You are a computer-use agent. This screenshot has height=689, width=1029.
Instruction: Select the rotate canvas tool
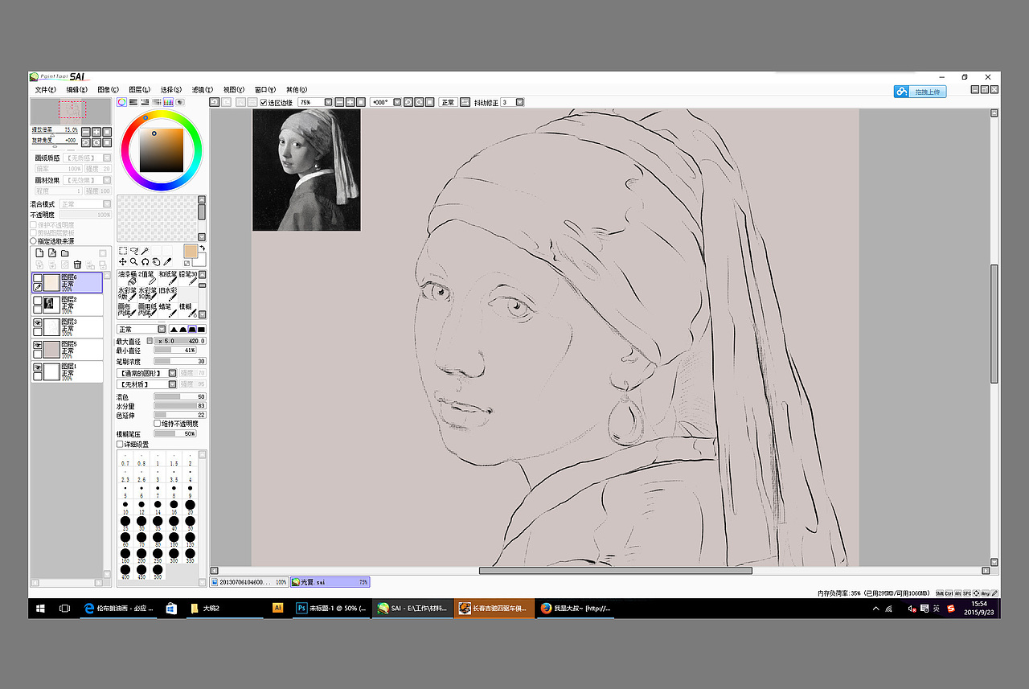[x=146, y=262]
